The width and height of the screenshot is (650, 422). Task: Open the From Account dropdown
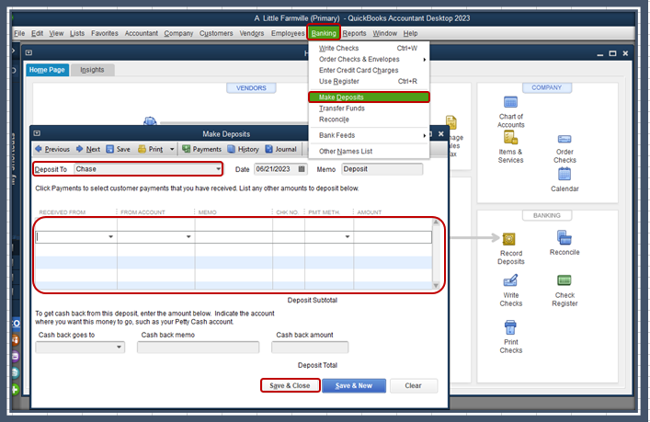[x=188, y=236]
